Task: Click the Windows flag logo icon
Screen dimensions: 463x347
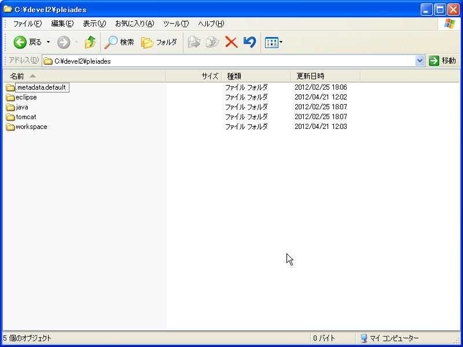Action: click(x=450, y=24)
